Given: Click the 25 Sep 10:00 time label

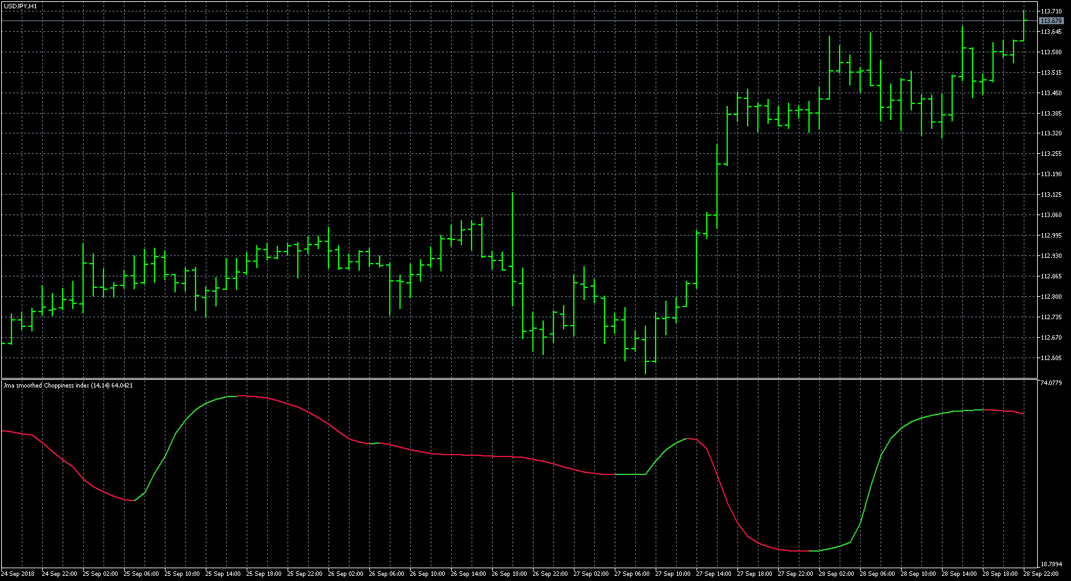Looking at the screenshot, I should (x=182, y=574).
